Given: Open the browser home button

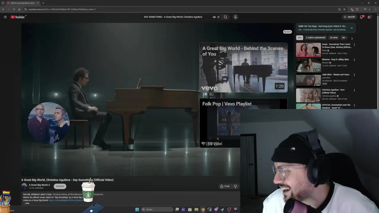Looking at the screenshot, I should coord(19,9).
